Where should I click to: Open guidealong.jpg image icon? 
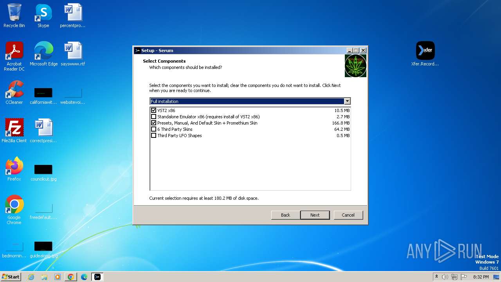coord(43,249)
